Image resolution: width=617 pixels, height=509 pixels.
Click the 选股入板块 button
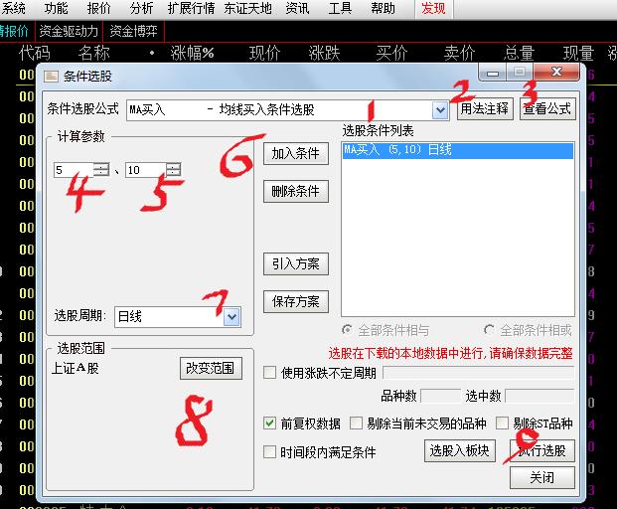click(460, 451)
